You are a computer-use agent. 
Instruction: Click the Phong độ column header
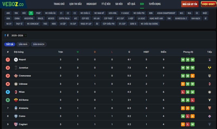point(188,52)
